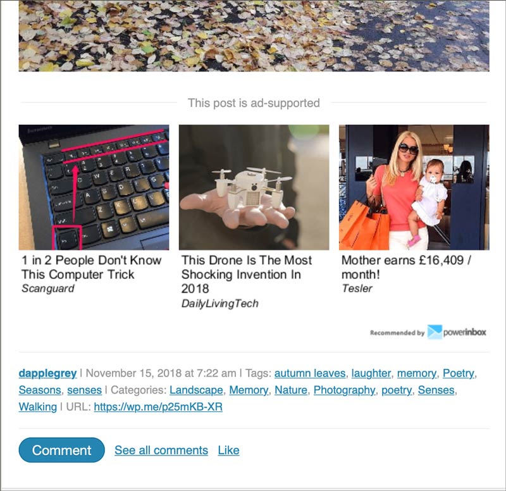Open the keyboard computer trick ad image
The width and height of the screenshot is (506, 491).
click(x=94, y=187)
